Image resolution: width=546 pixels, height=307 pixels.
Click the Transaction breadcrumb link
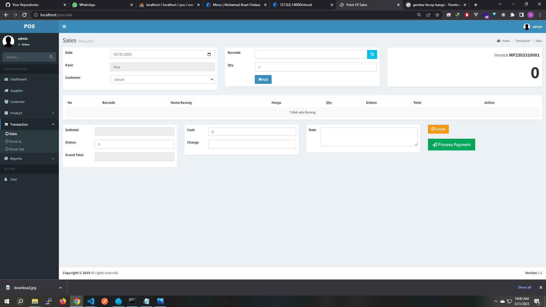[522, 41]
